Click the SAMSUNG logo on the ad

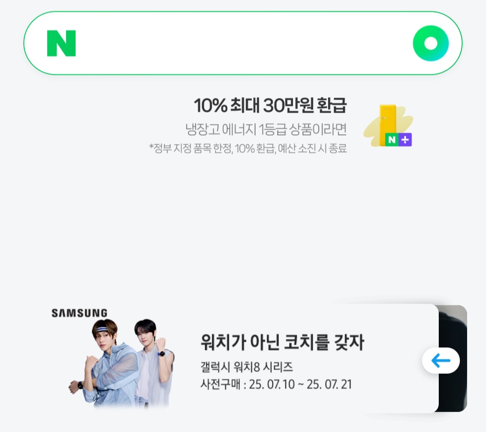79,313
